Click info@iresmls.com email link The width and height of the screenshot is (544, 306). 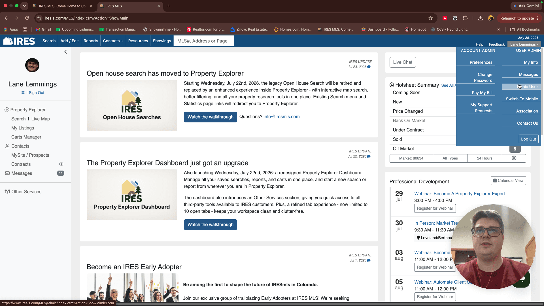click(x=281, y=116)
